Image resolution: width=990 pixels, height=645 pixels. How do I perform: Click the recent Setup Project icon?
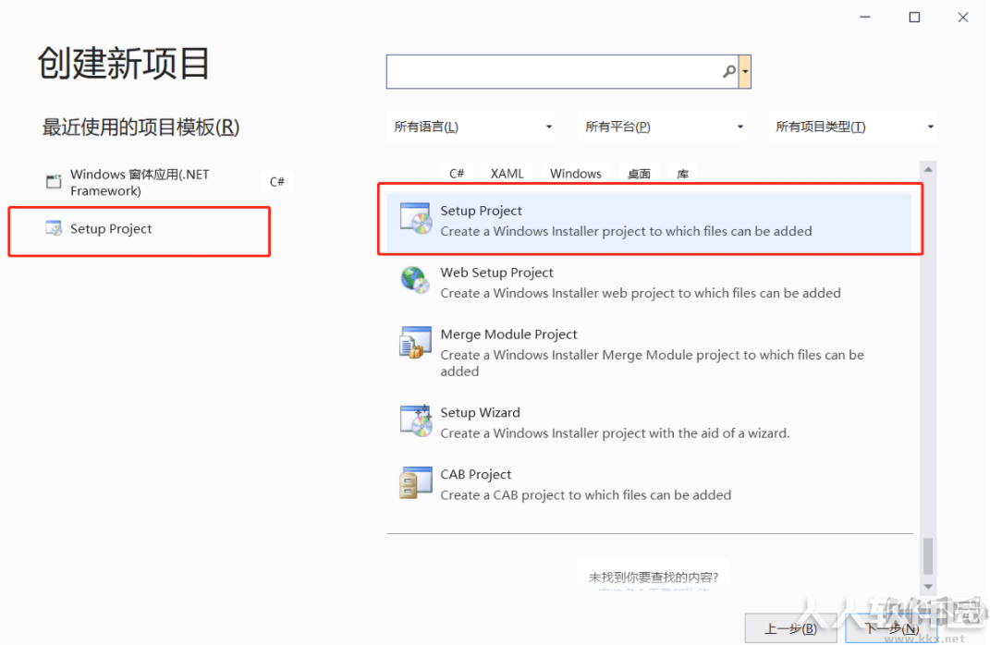tap(54, 228)
